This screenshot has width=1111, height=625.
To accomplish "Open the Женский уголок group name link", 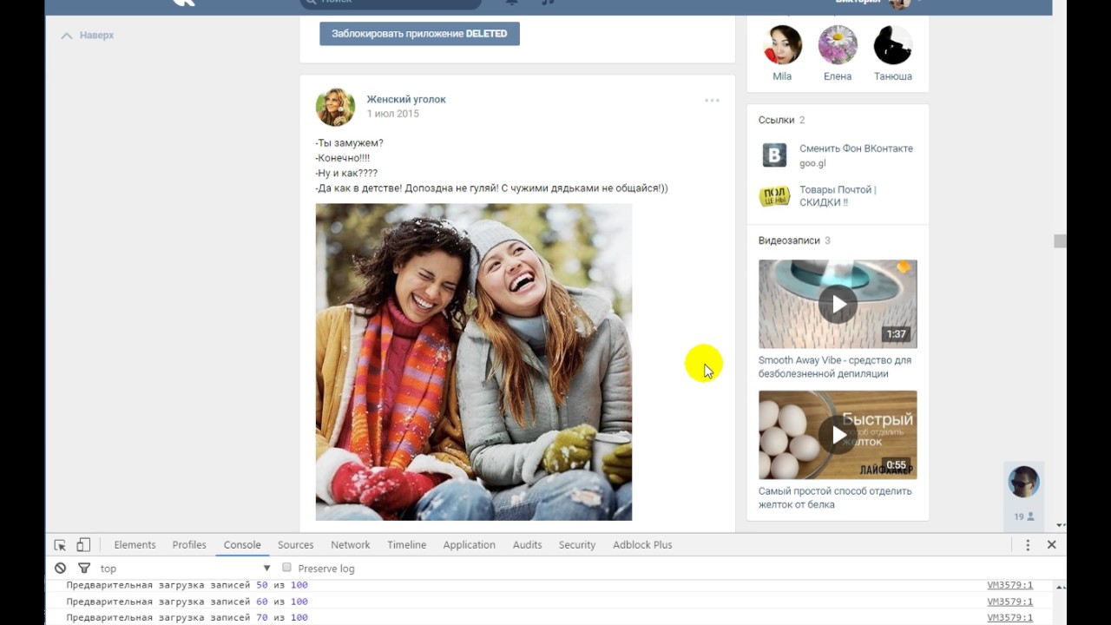I will pos(406,99).
